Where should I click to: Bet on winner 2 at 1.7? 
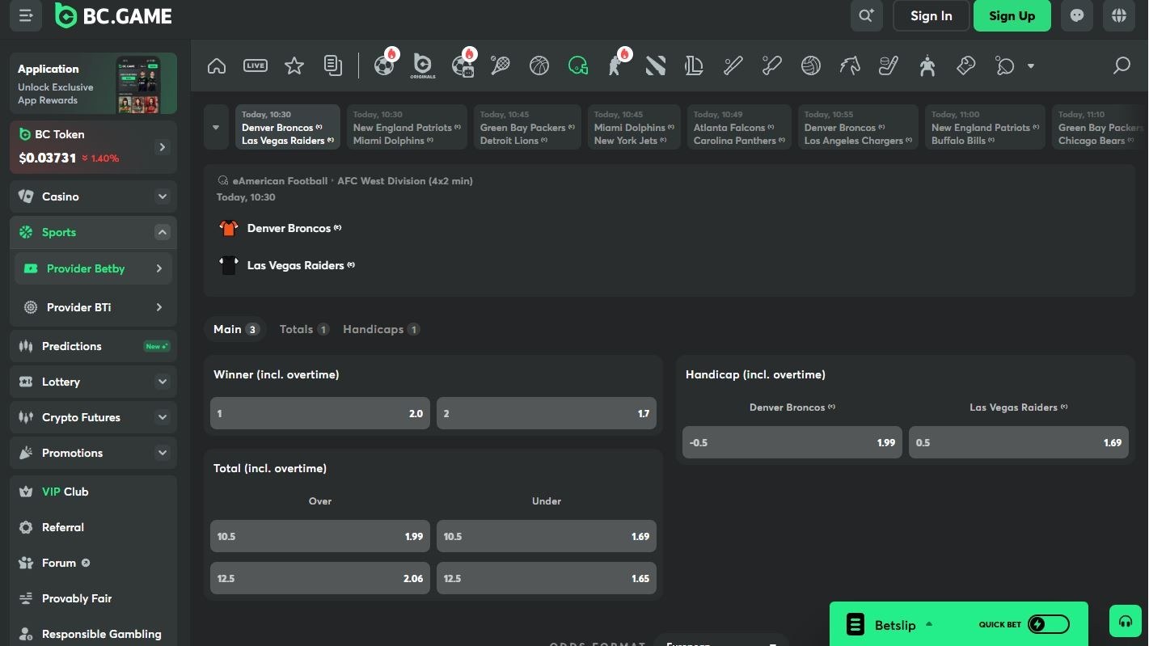click(547, 413)
